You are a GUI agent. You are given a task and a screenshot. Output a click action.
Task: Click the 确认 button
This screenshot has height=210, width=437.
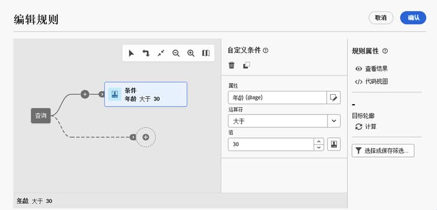point(413,18)
